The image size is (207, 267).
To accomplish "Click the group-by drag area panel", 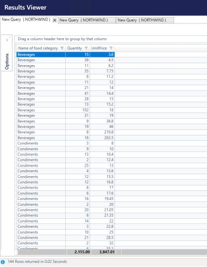I will pyautogui.click(x=111, y=39).
